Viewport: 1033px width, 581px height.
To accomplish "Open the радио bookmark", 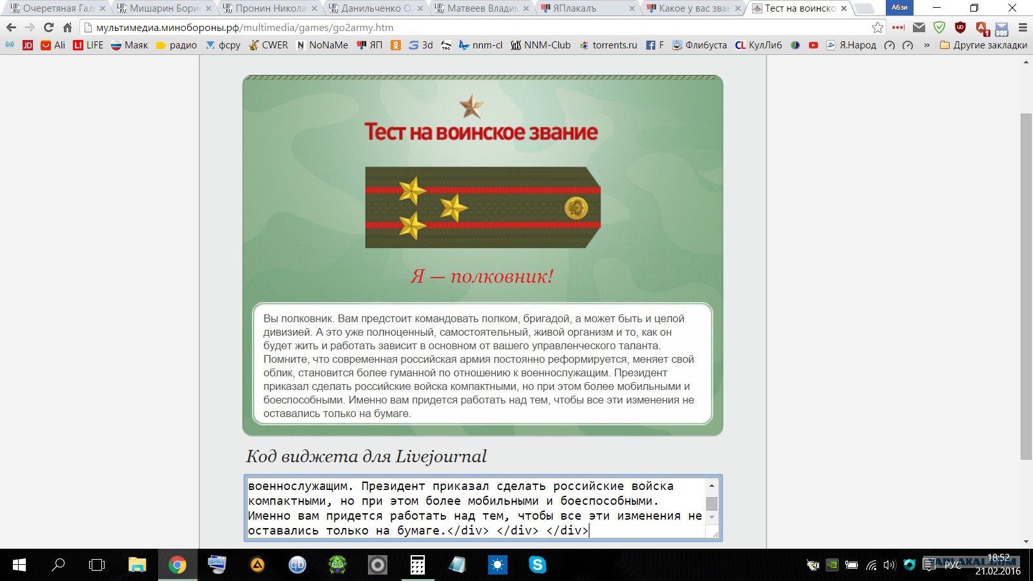I will [x=176, y=45].
